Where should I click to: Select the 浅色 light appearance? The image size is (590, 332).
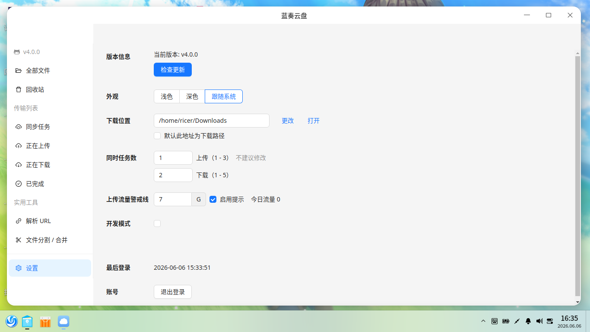click(x=167, y=96)
